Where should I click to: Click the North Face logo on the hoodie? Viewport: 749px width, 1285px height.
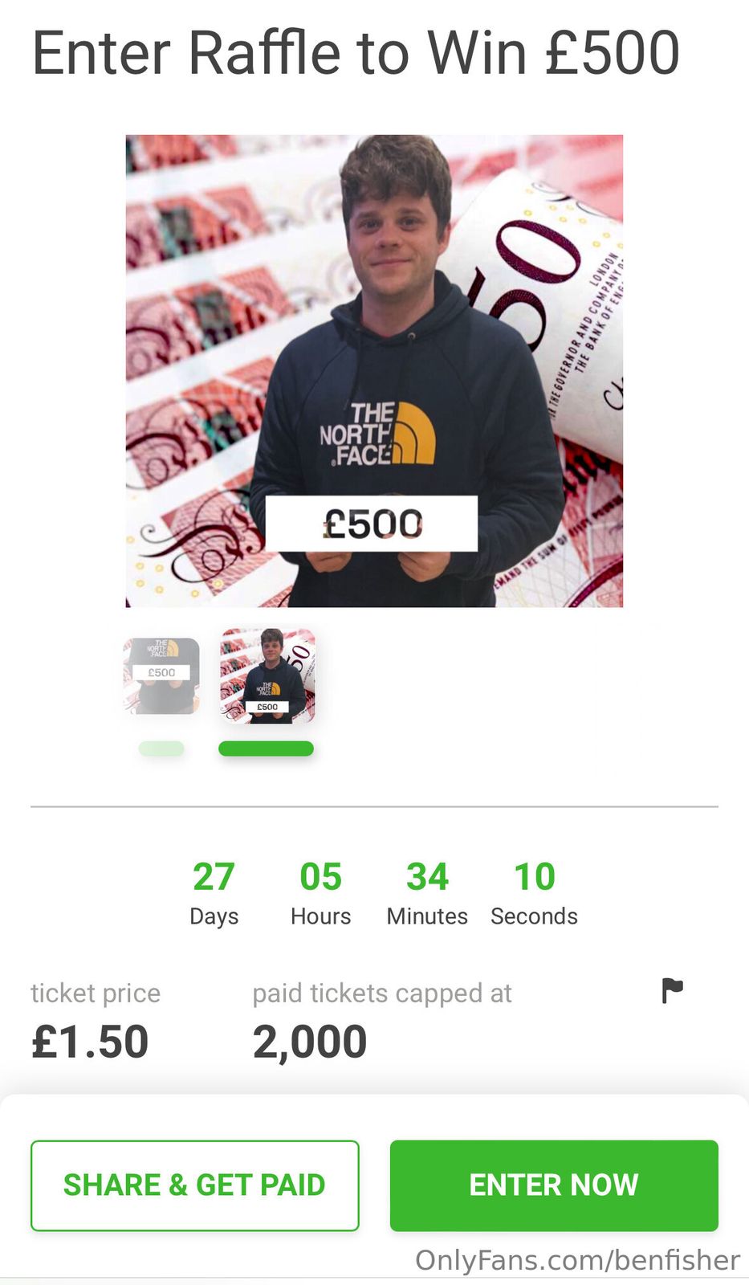tap(377, 434)
